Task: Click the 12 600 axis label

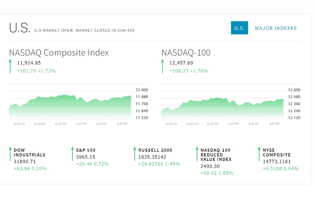Action: pos(294,90)
